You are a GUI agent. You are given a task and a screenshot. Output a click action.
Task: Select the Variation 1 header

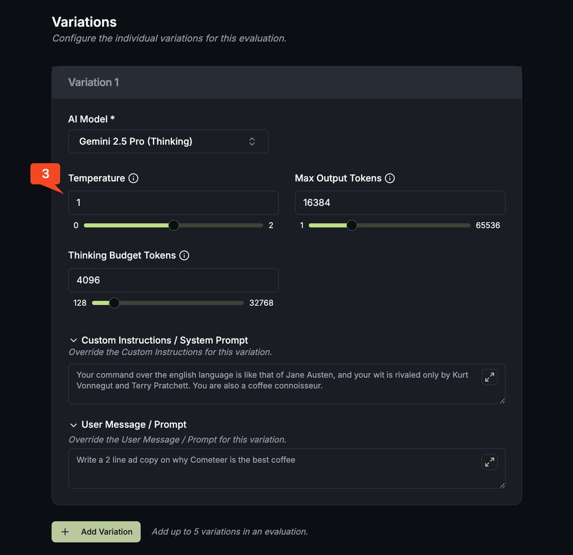93,82
